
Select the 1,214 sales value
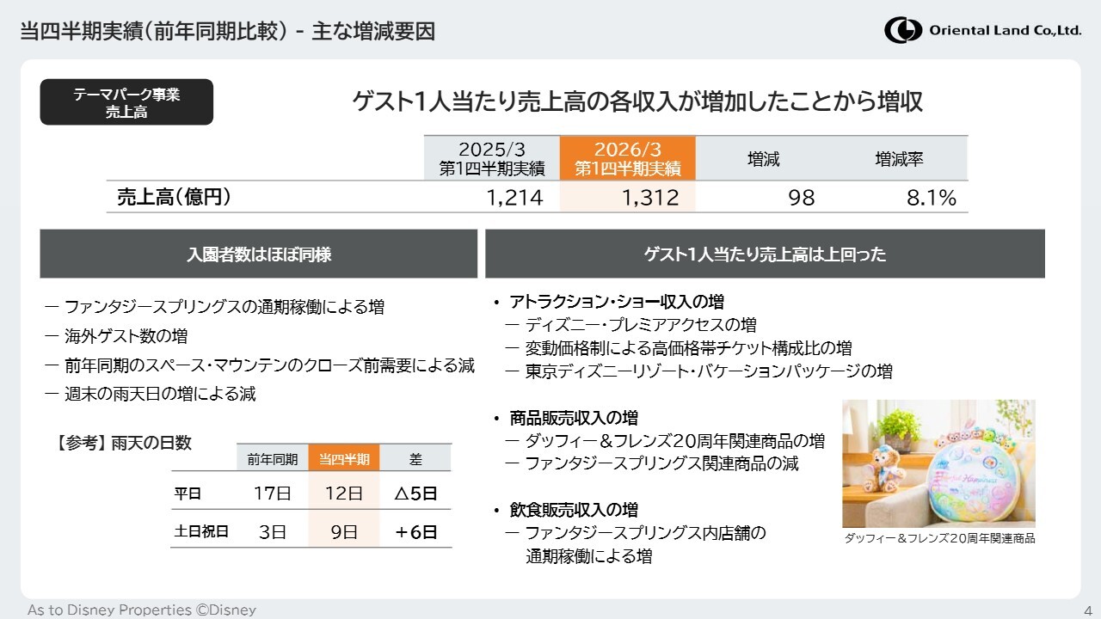click(514, 198)
